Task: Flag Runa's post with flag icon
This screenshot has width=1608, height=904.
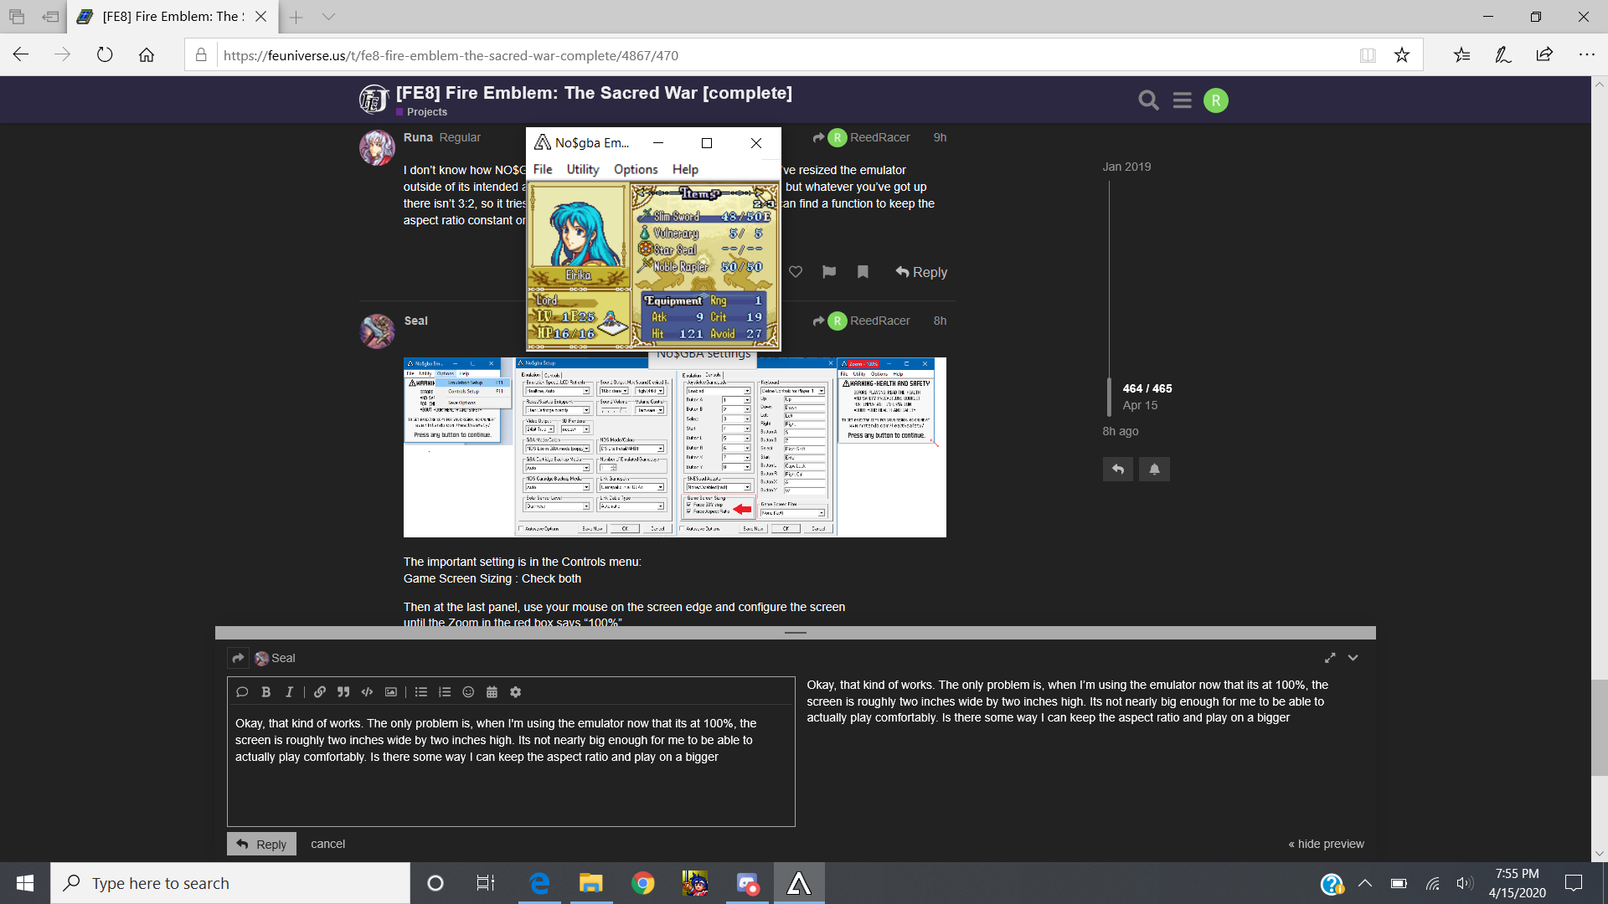Action: tap(829, 272)
